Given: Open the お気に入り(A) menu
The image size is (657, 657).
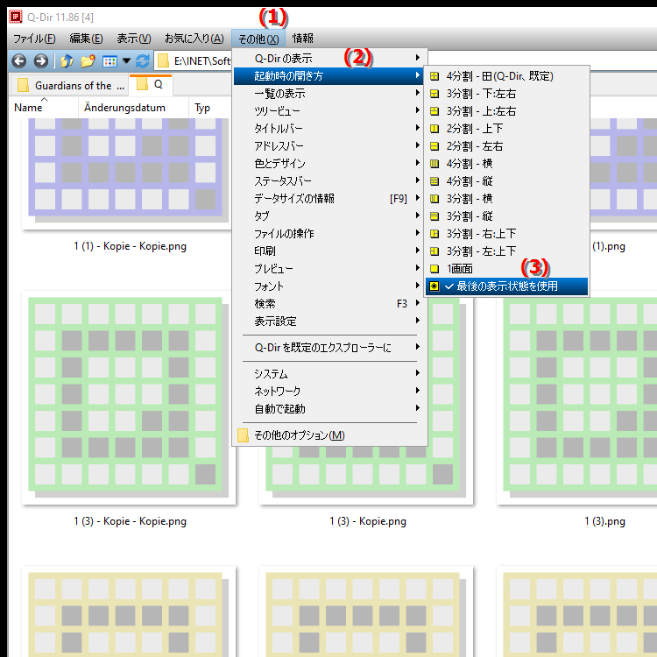Looking at the screenshot, I should [x=194, y=39].
